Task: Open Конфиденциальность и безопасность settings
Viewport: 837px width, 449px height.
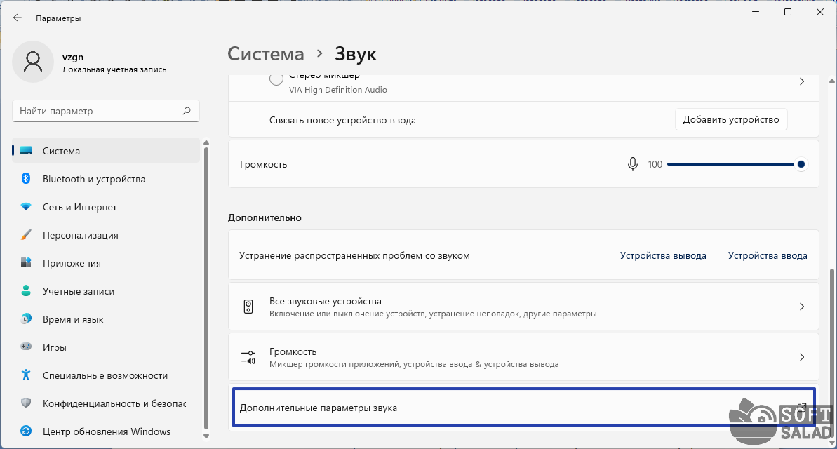Action: click(x=106, y=403)
